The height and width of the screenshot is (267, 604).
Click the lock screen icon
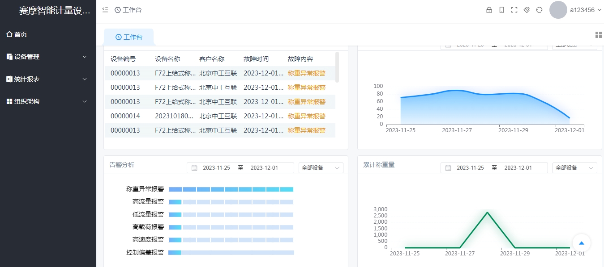pos(489,9)
